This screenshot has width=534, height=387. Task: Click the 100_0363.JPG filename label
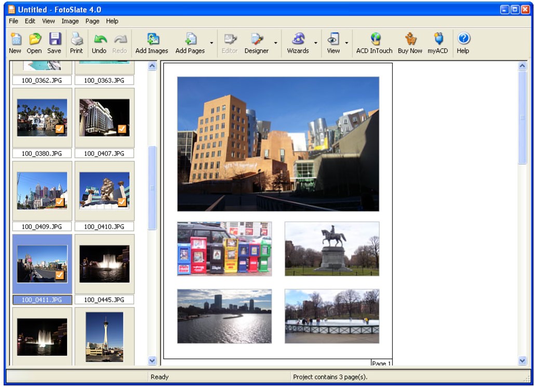coord(104,80)
